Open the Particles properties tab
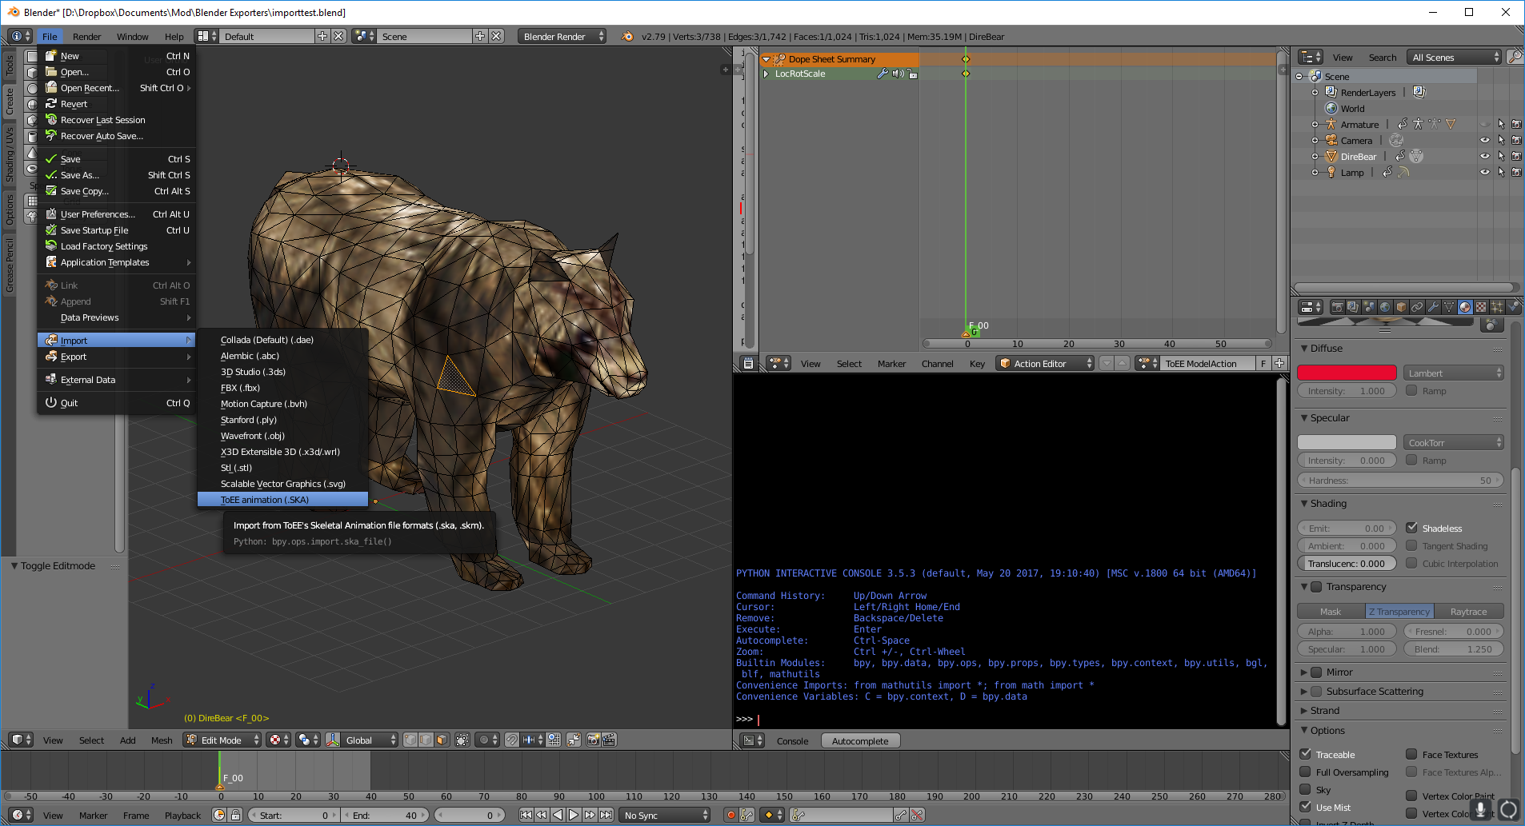The height and width of the screenshot is (826, 1525). click(1497, 307)
